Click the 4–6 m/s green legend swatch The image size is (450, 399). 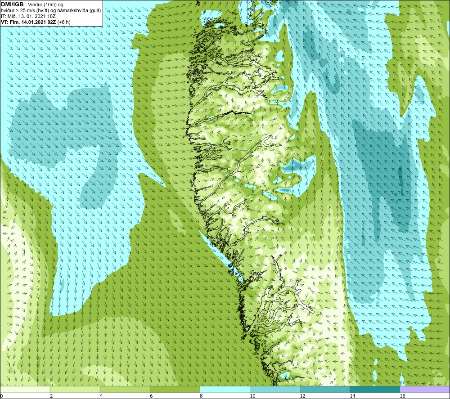[125, 389]
